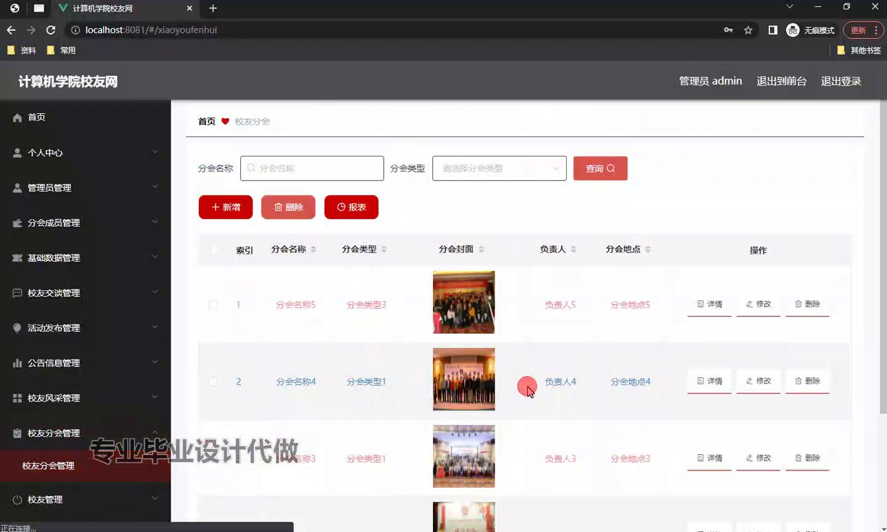Reload the page with refresh icon
887x532 pixels.
pos(51,30)
